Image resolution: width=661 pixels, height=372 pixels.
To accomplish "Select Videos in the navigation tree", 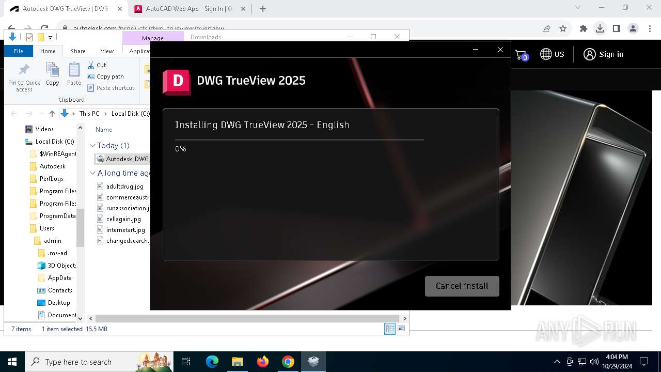I will (x=44, y=129).
